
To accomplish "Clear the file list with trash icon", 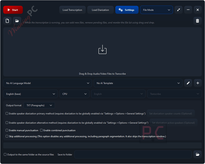I will tap(197, 21).
